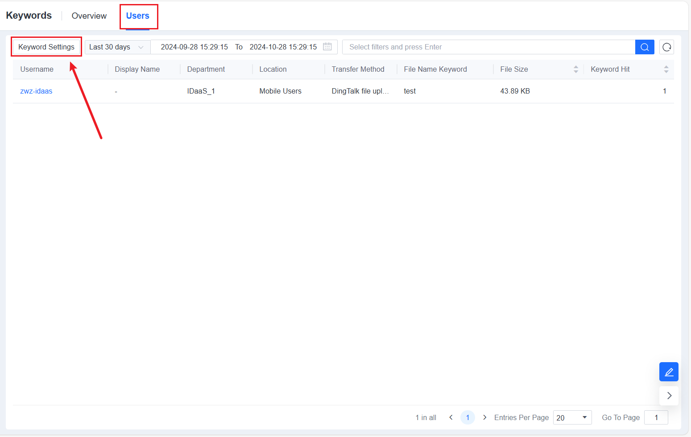This screenshot has width=691, height=437.
Task: Focus the filter search field
Action: [488, 47]
